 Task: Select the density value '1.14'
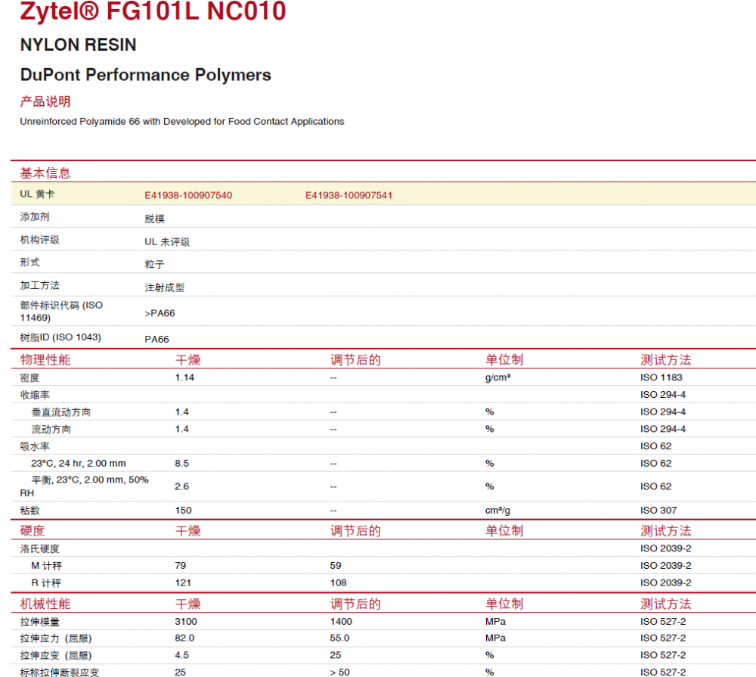tap(184, 377)
